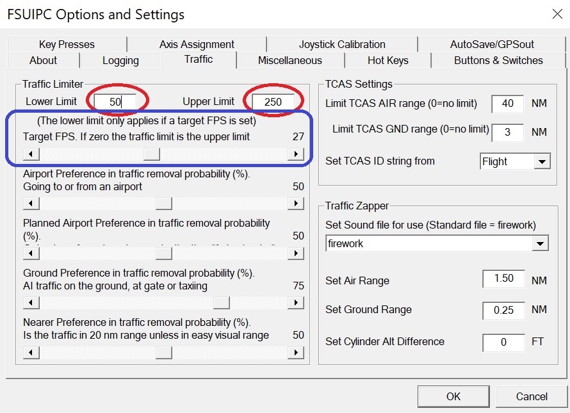The height and width of the screenshot is (413, 570).
Task: Open the Joystick Calibration tab
Action: [342, 44]
